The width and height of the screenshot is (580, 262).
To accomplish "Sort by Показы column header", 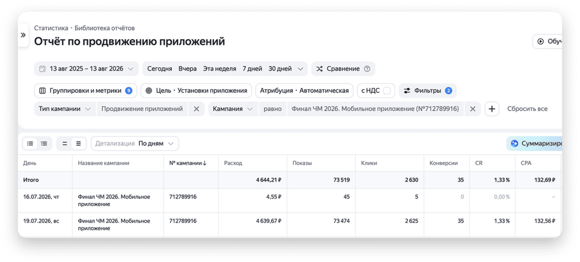I will (302, 163).
